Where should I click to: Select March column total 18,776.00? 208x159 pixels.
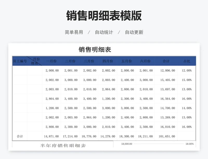[x=89, y=136]
